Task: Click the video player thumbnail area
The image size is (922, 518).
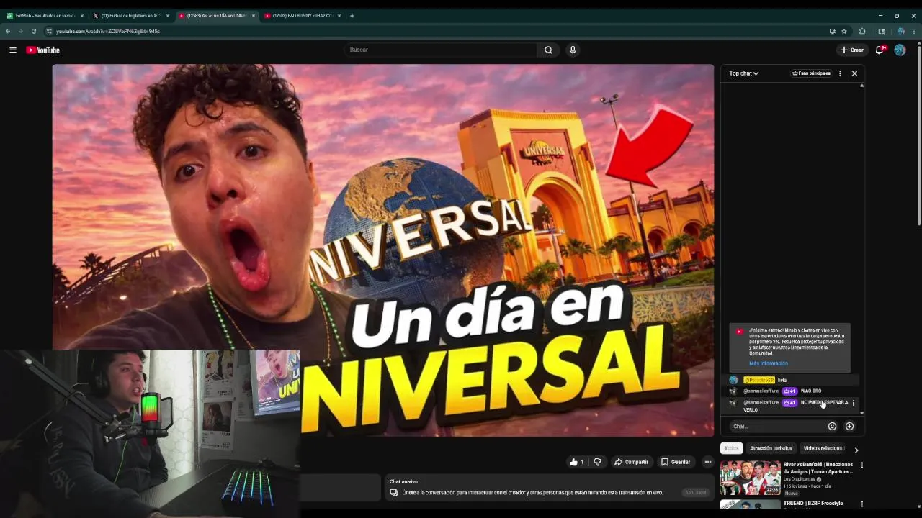Action: coord(383,250)
